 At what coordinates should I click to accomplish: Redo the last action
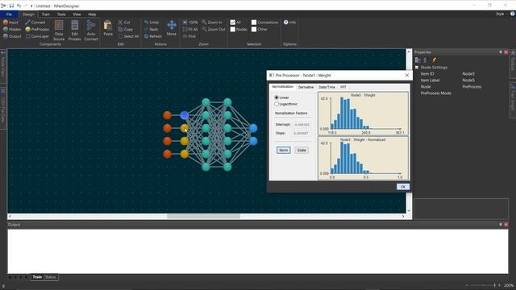152,29
